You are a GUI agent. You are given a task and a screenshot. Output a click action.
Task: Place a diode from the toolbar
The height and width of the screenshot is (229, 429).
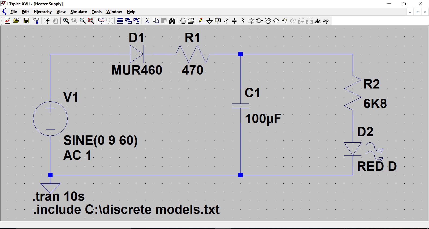[251, 21]
